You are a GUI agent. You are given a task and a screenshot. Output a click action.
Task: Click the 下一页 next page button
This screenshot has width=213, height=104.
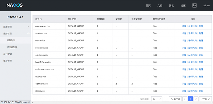coord(205,99)
